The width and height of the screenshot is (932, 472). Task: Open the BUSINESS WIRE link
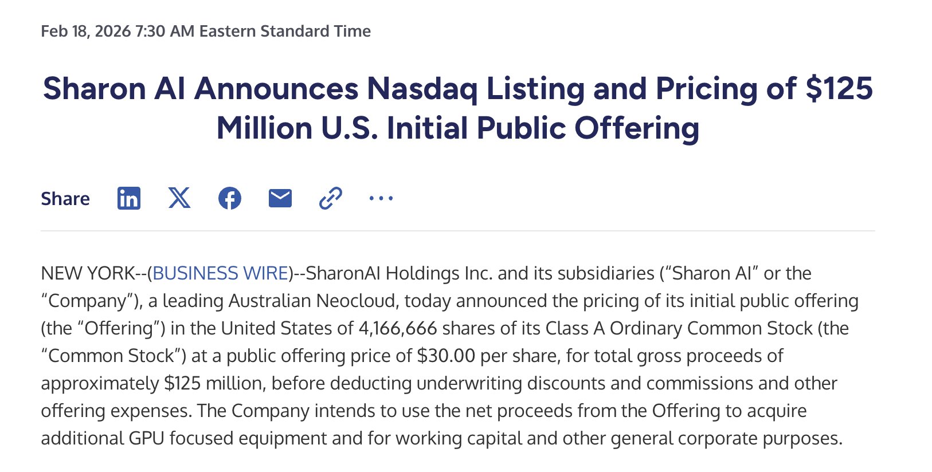221,273
